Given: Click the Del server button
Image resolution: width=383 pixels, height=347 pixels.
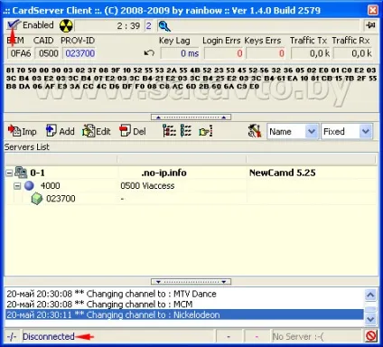Looking at the screenshot, I should click(x=133, y=131).
